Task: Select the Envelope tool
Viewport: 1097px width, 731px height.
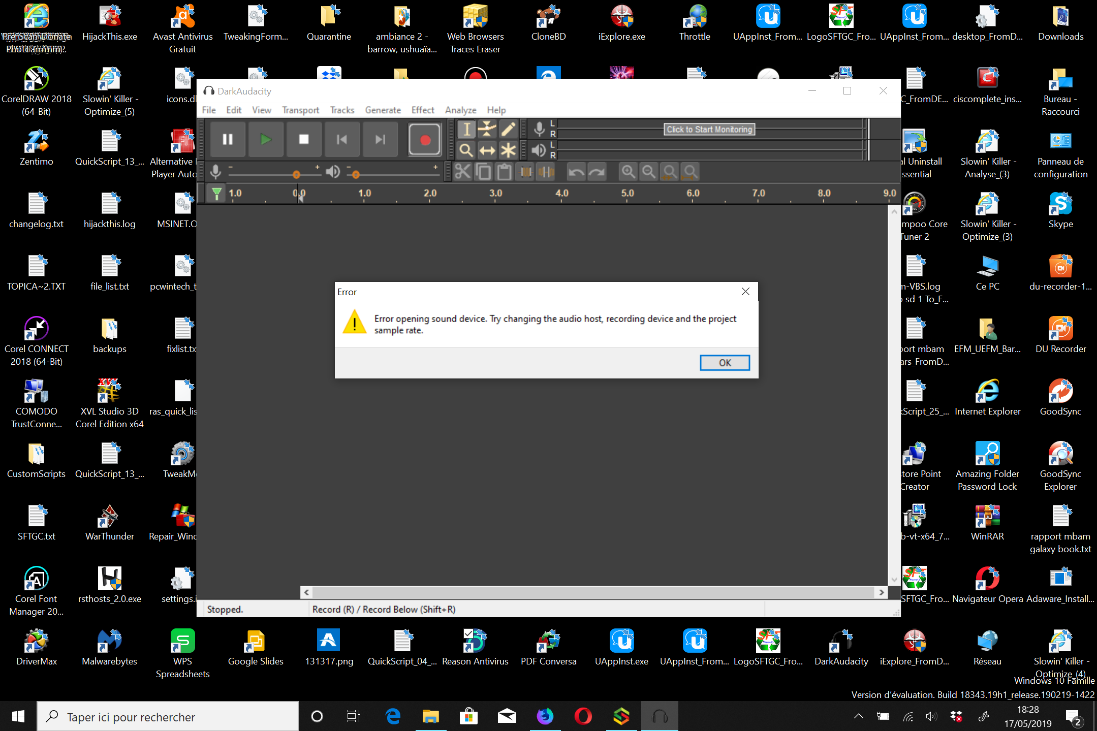Action: (x=487, y=129)
